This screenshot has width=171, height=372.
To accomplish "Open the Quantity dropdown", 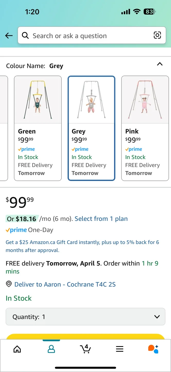I will click(85, 317).
